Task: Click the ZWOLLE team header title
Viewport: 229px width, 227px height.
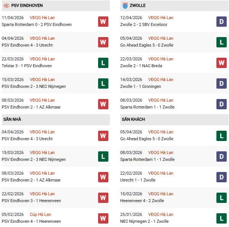Action: (138, 6)
